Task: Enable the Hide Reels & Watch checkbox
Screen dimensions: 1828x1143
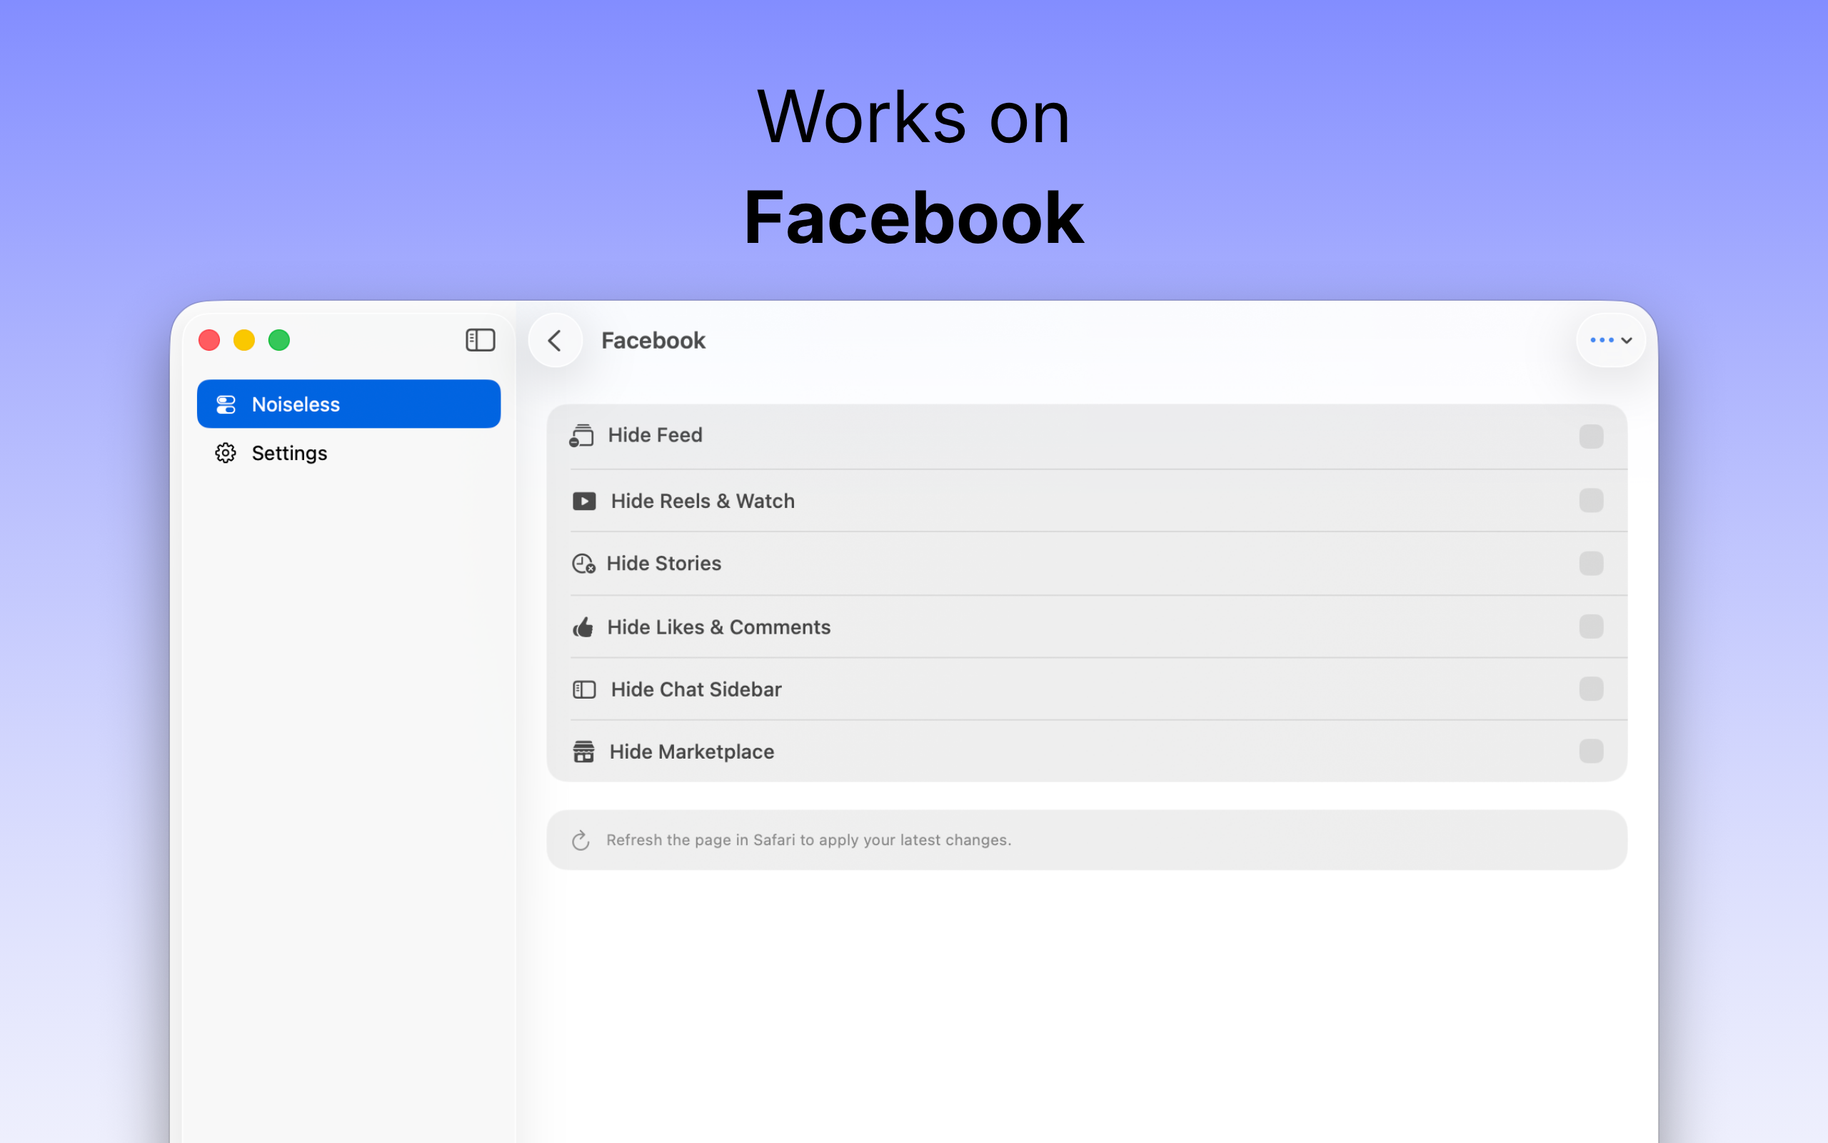Action: pos(1591,501)
